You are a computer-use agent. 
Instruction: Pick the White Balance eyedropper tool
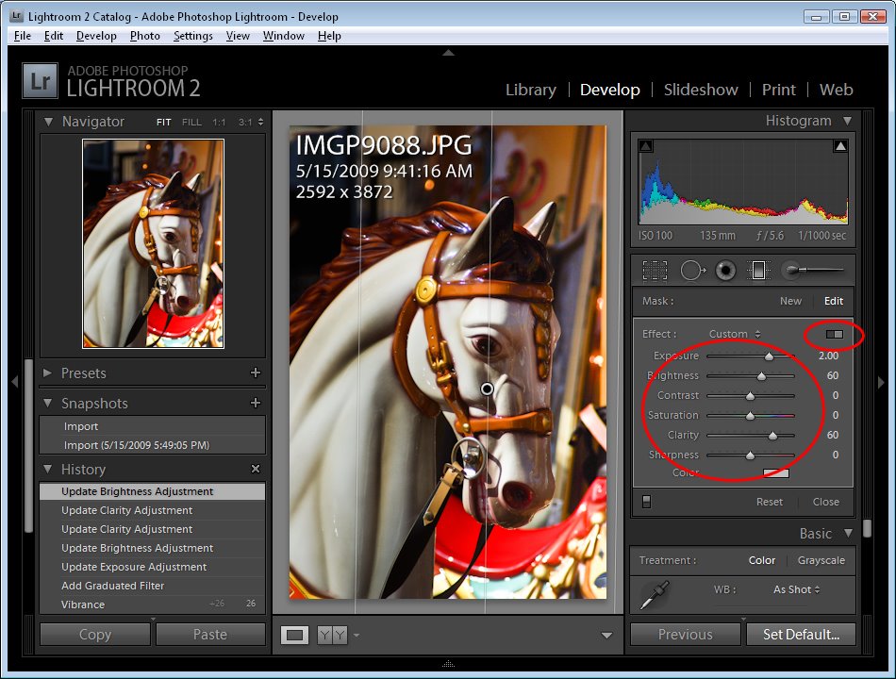click(655, 595)
